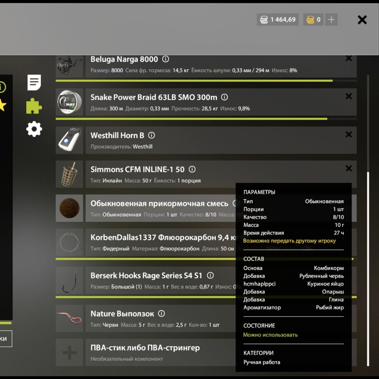This screenshot has width=379, height=379.
Task: Click the СОСТОЯНИЕ heading in the tooltip
Action: point(259,326)
